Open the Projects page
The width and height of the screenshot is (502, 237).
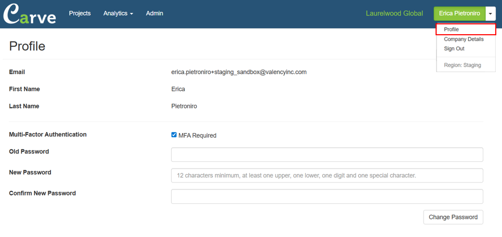pos(80,13)
